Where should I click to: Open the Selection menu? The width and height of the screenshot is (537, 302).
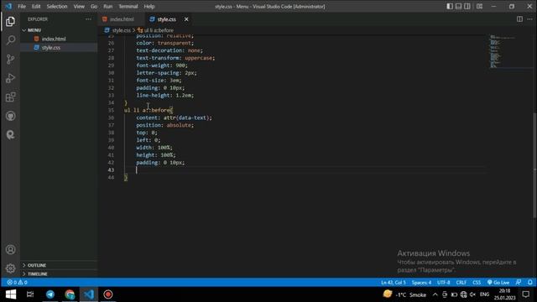pos(57,6)
